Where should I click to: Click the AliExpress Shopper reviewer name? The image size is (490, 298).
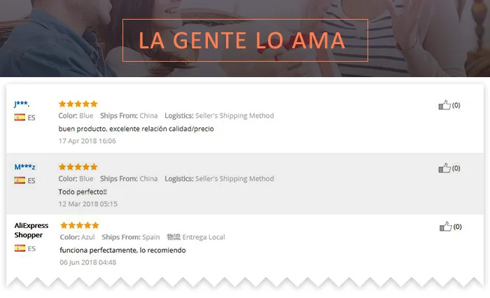coord(31,230)
